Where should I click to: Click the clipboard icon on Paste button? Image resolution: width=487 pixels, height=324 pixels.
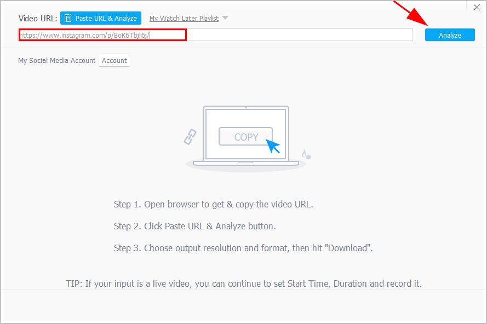click(x=68, y=18)
